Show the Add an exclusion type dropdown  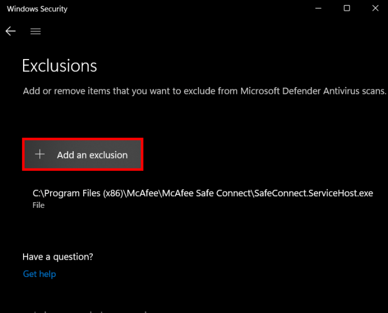point(83,155)
